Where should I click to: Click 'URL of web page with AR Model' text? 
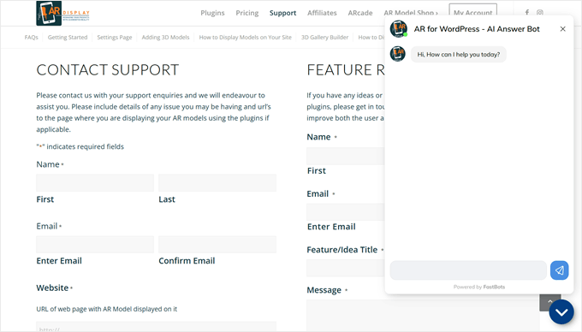[106, 309]
